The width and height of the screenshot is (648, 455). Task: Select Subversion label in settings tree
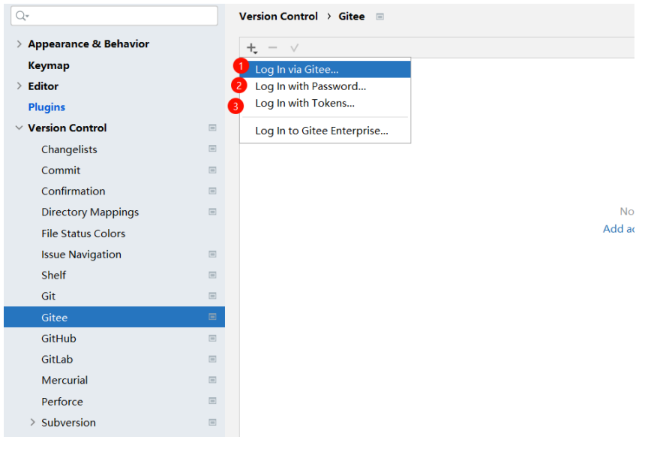(x=68, y=422)
